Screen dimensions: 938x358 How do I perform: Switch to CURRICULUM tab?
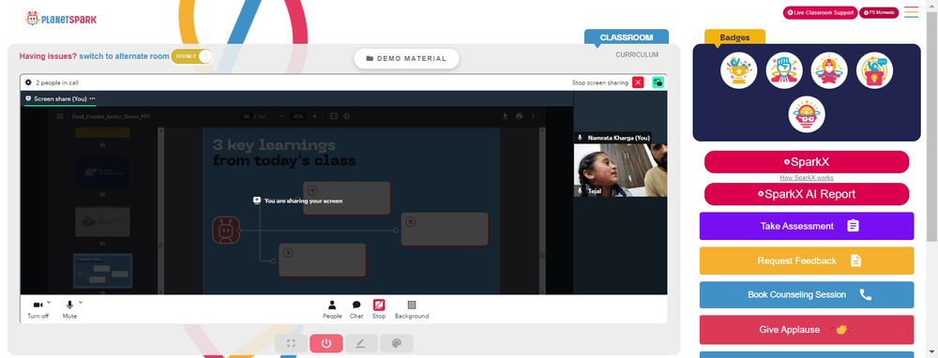pos(637,54)
